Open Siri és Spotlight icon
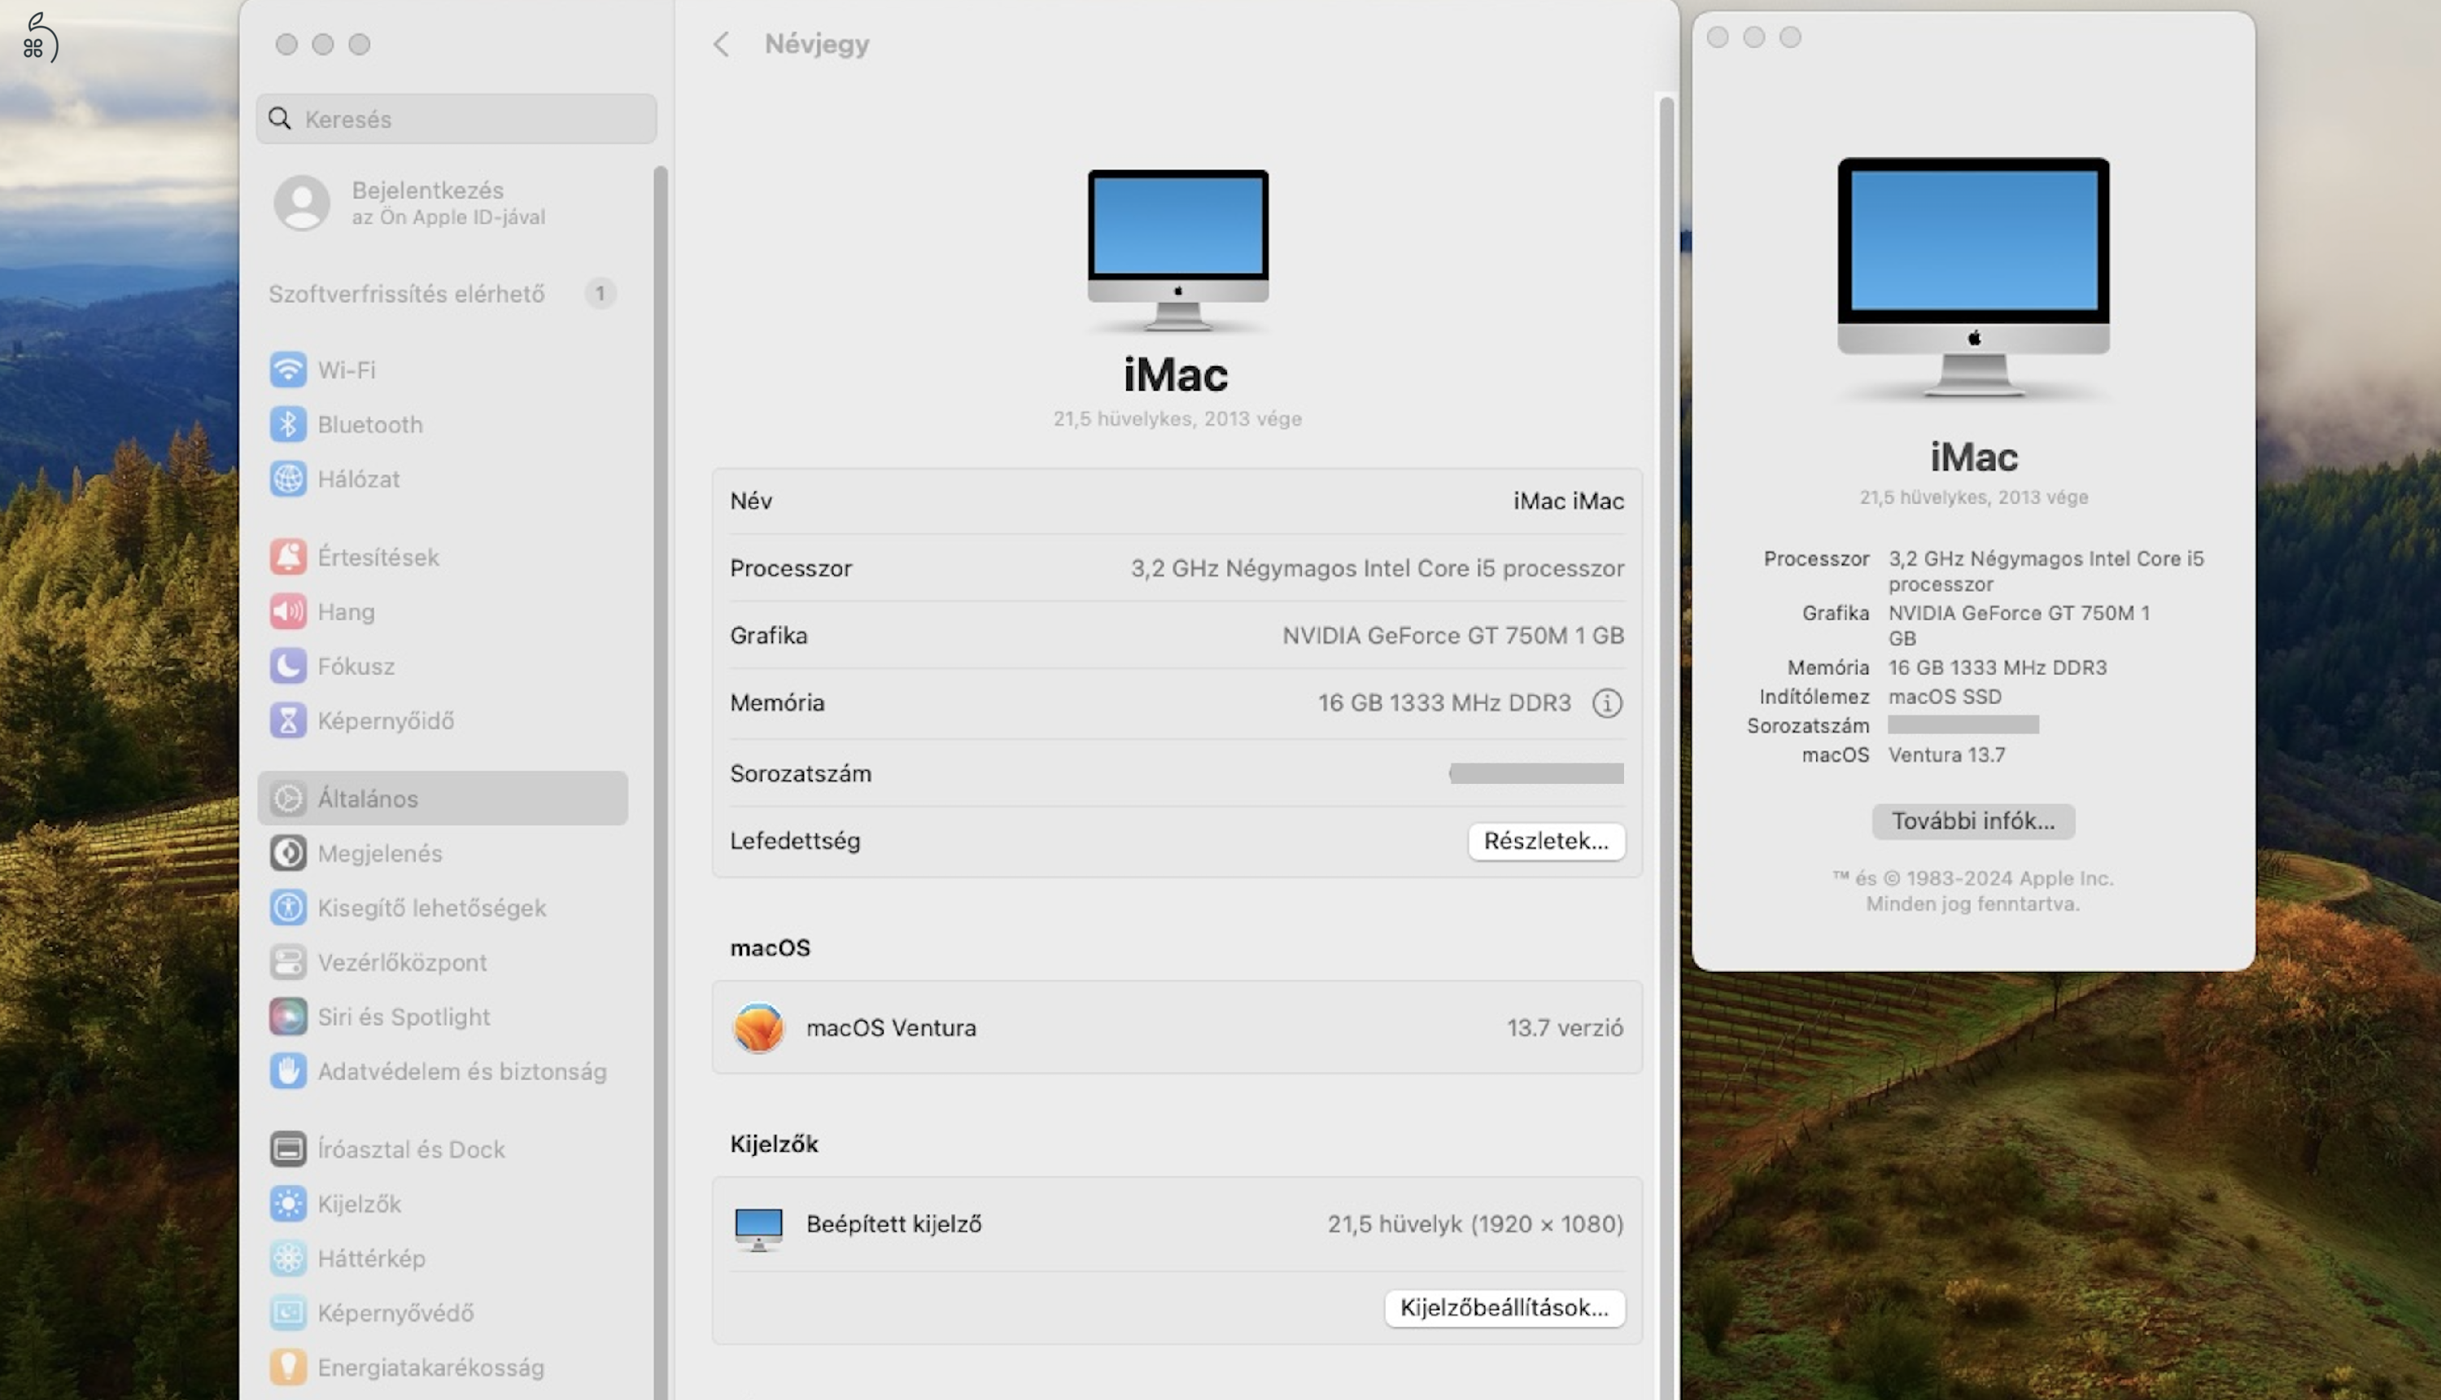 pyautogui.click(x=288, y=1017)
